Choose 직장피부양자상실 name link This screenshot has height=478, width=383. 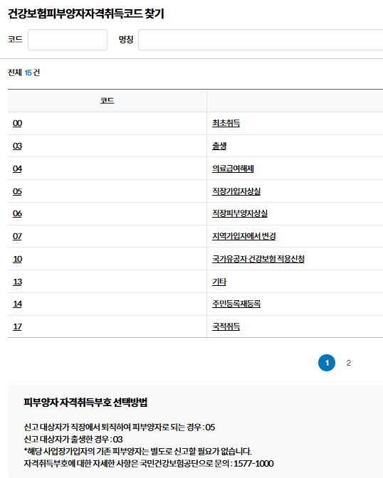pyautogui.click(x=240, y=213)
